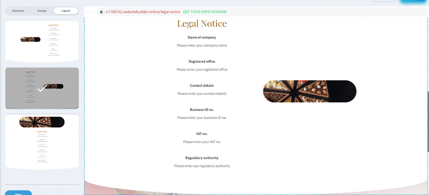
Task: Edit "Please enter your contact details" text
Action: pos(202,94)
